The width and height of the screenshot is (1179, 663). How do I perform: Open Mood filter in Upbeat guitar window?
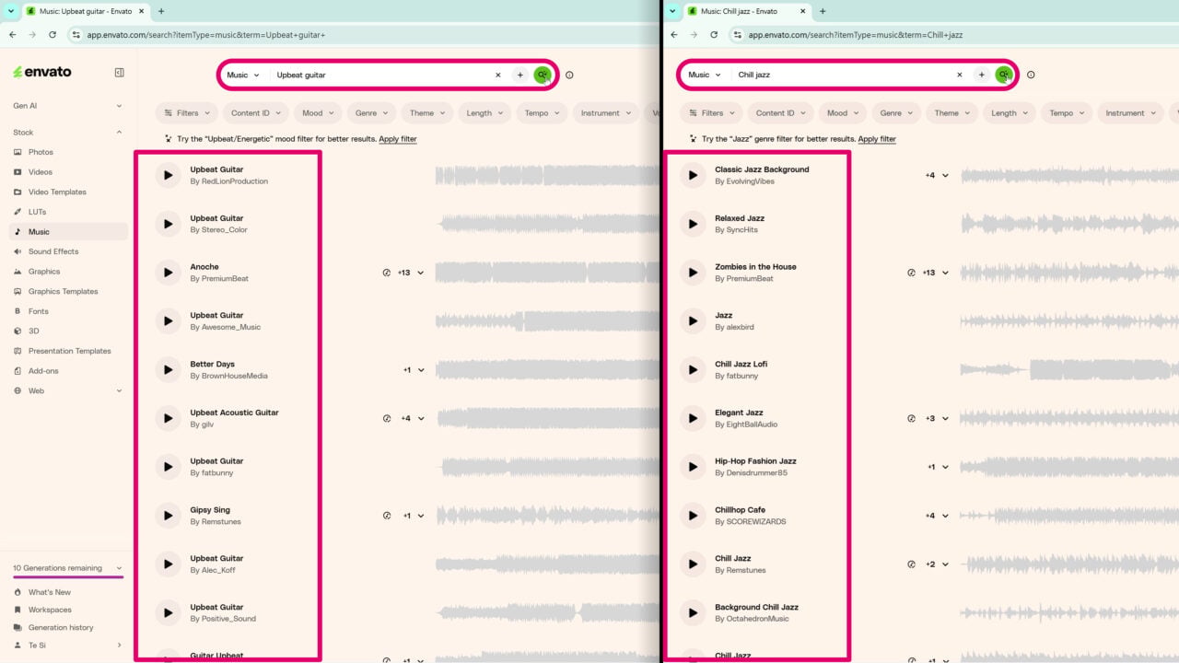[x=318, y=113]
